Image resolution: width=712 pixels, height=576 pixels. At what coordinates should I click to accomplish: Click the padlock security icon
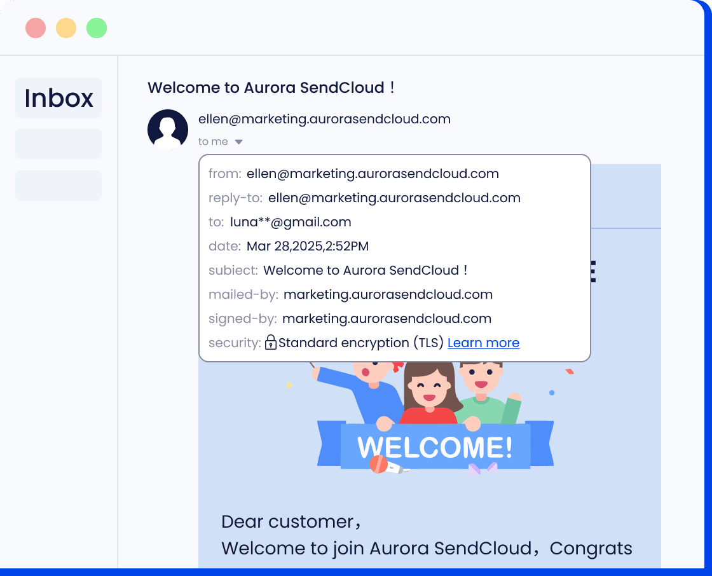click(271, 342)
